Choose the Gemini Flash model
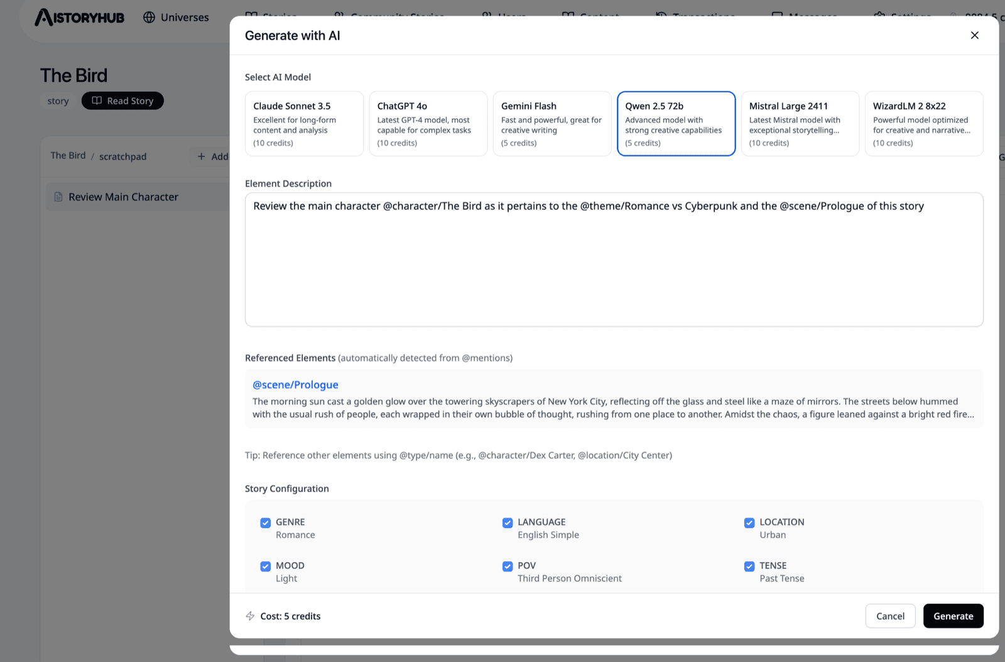Screen dimensions: 1005x662 click(552, 124)
